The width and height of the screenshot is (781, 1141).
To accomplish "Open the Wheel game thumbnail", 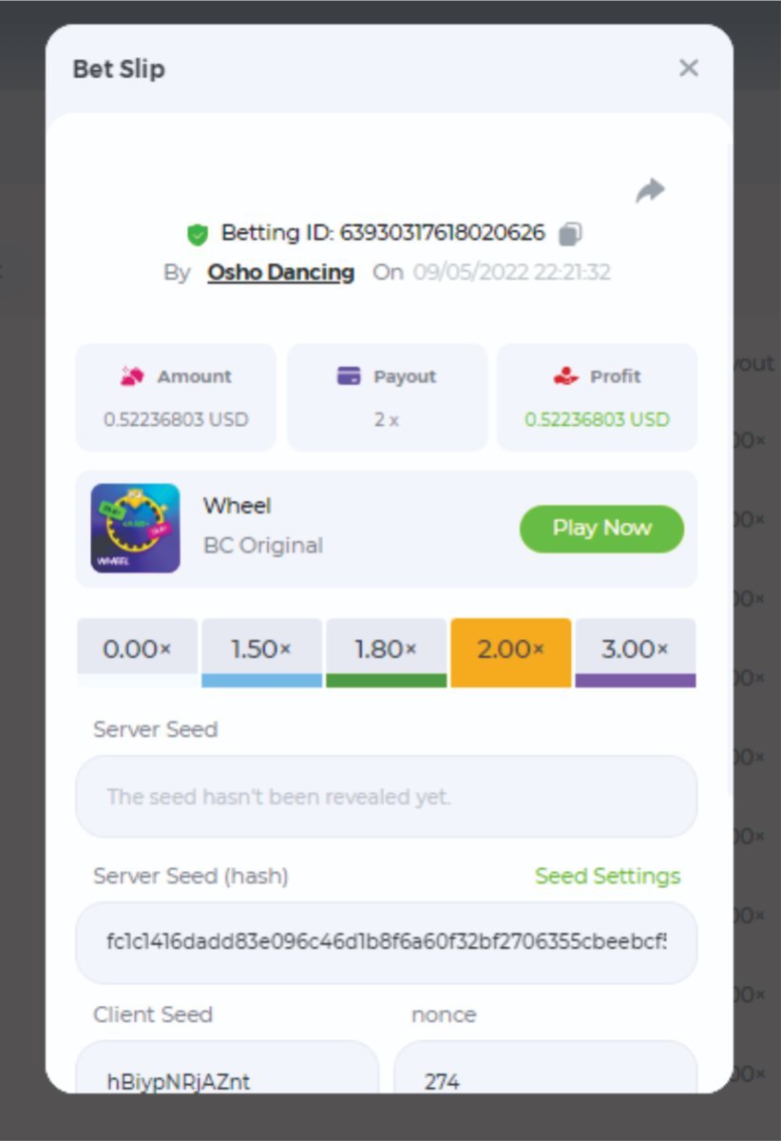I will 135,529.
